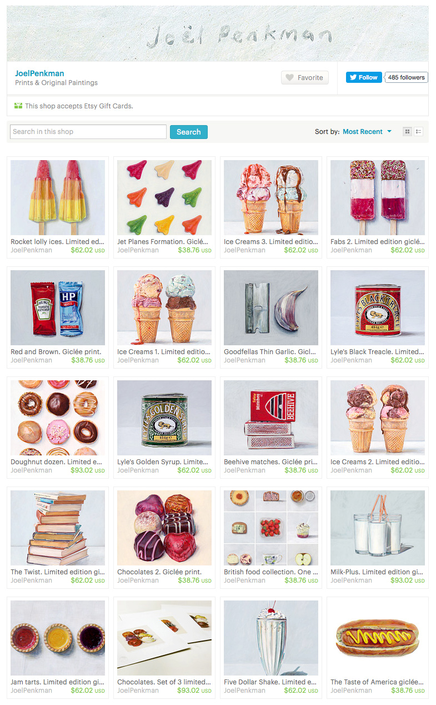436x705 pixels.
Task: Select the Red and Brown sauce sachets image
Action: pyautogui.click(x=58, y=308)
